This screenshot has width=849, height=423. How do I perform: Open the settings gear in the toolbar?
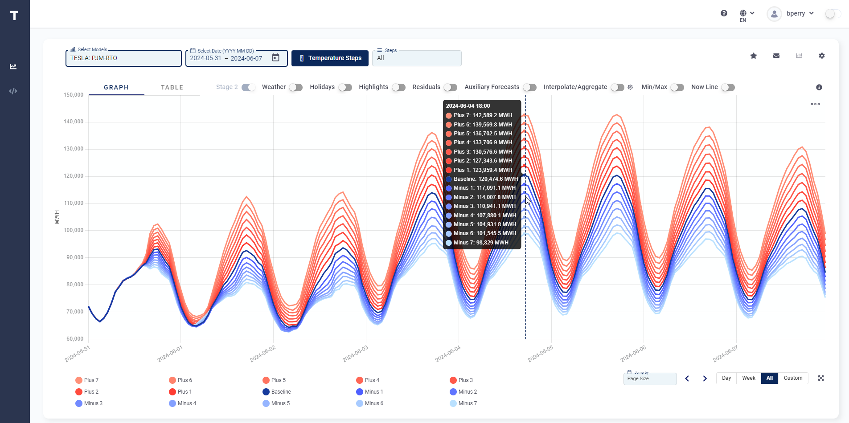(822, 56)
